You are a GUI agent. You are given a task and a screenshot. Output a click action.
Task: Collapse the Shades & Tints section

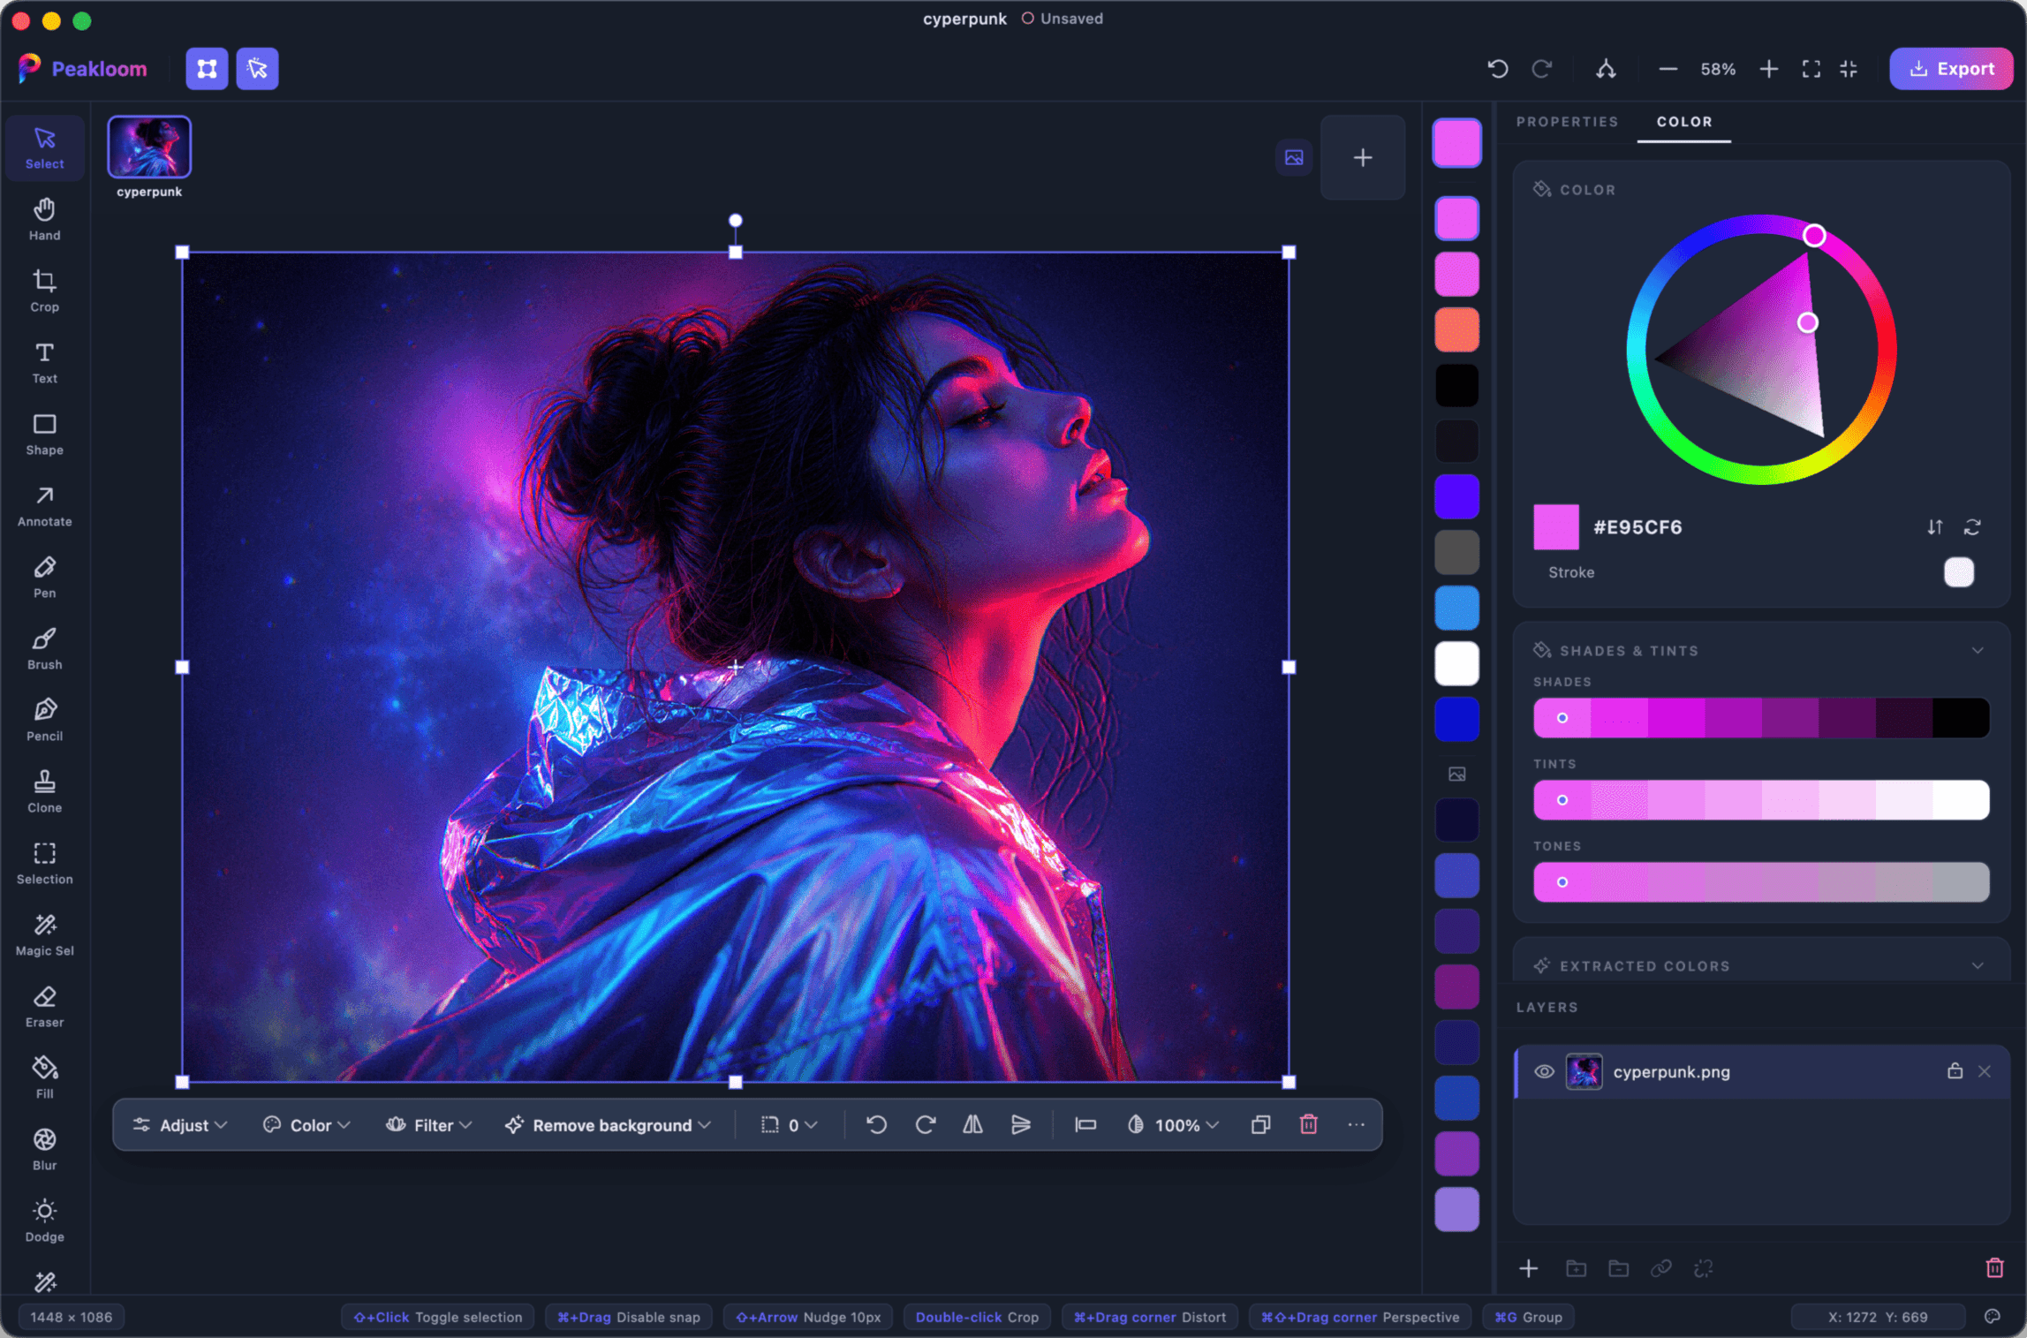click(x=1978, y=650)
